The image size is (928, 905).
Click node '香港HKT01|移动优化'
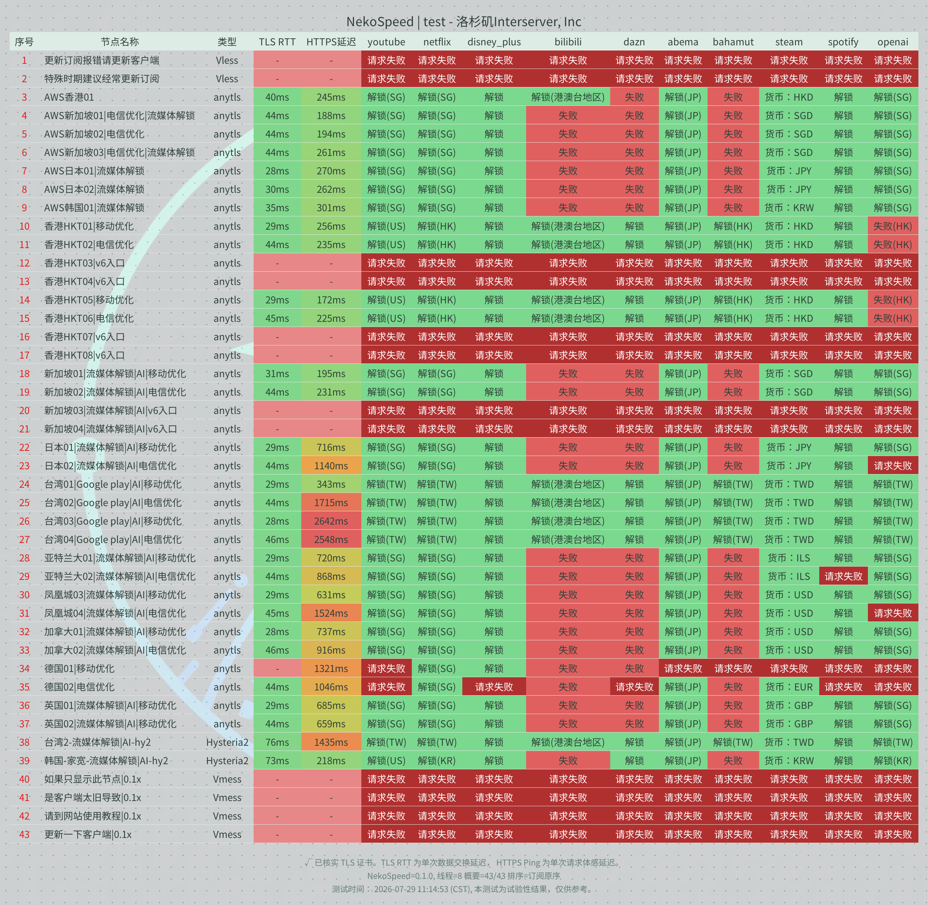[89, 226]
